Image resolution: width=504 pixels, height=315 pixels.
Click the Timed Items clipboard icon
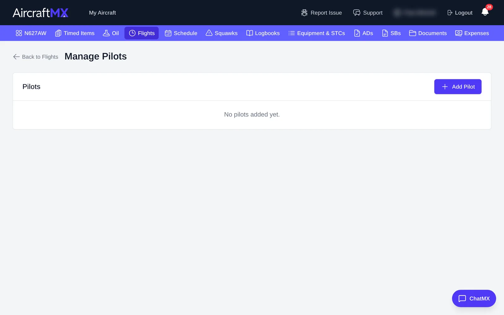click(x=58, y=33)
